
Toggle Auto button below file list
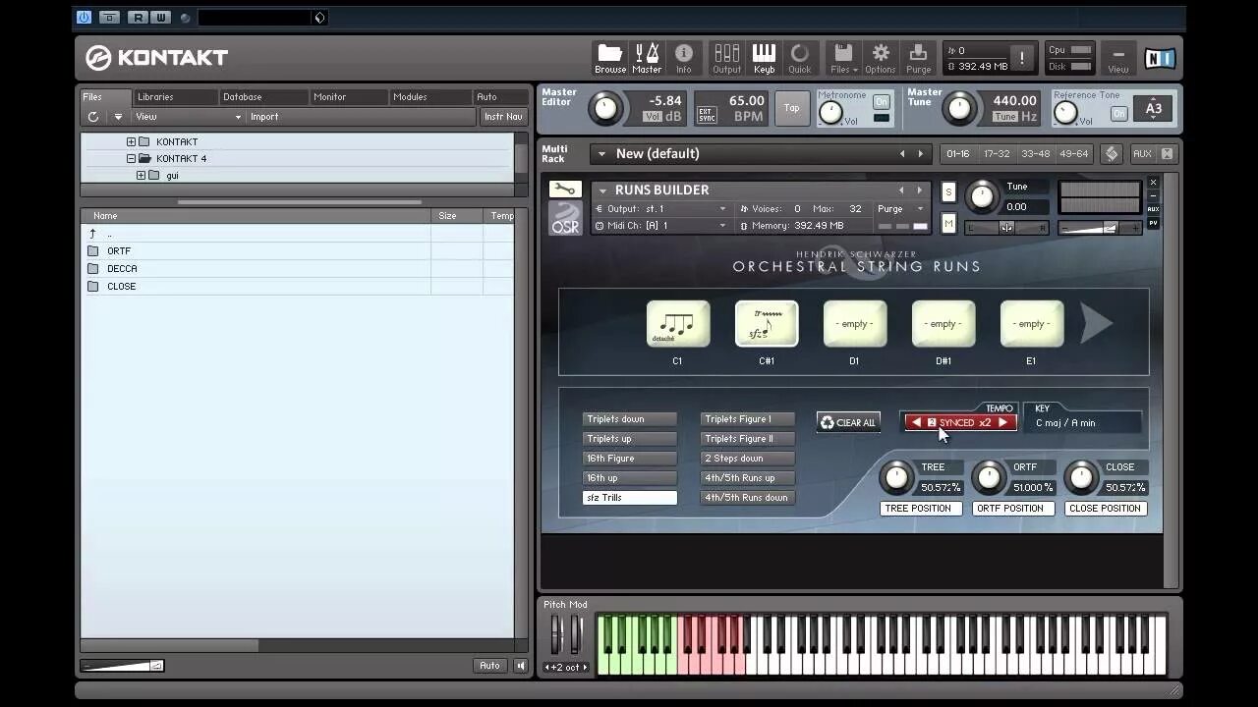(489, 666)
